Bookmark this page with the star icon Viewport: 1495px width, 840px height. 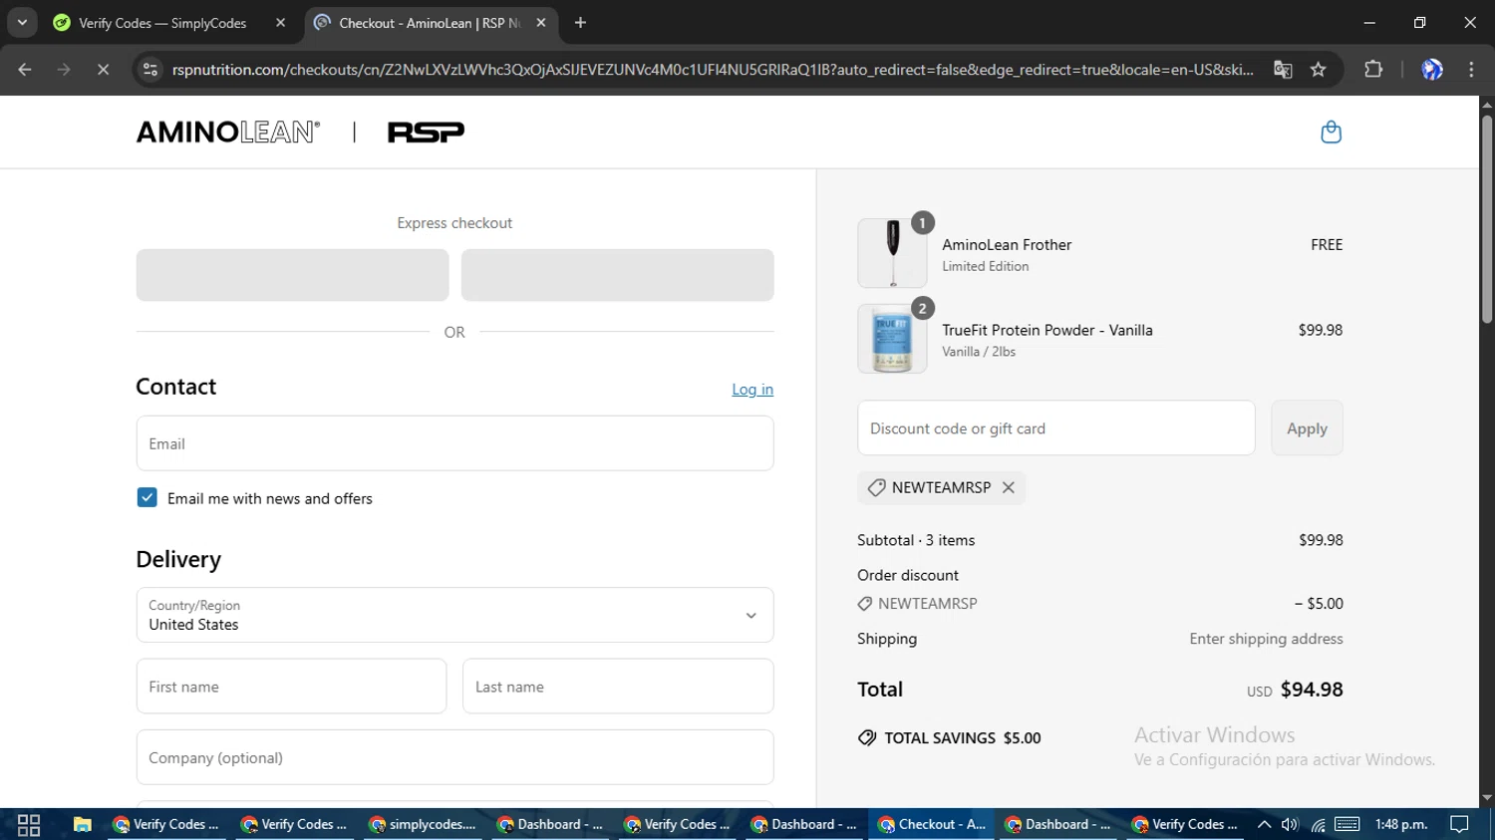(x=1319, y=70)
